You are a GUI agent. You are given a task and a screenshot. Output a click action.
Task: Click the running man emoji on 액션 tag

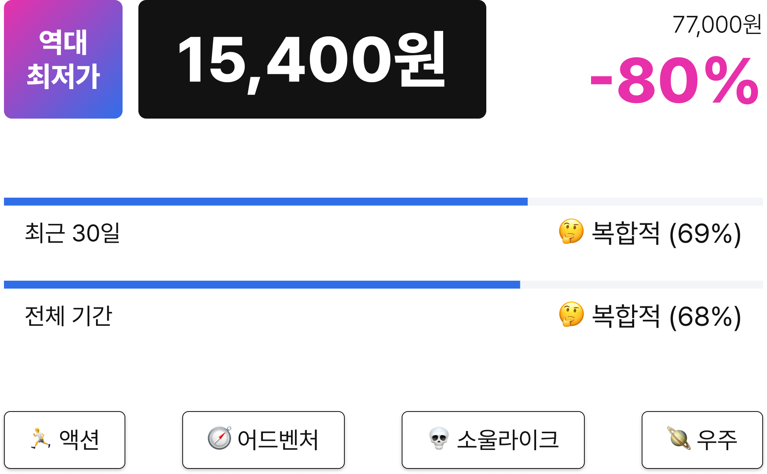pyautogui.click(x=41, y=438)
